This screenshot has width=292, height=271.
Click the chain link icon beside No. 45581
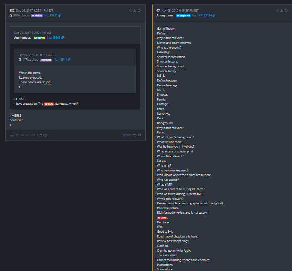click(x=60, y=15)
